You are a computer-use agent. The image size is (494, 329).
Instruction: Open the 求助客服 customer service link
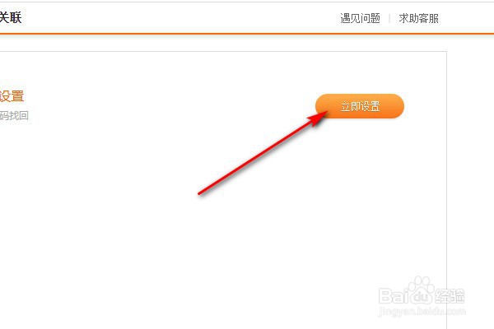point(419,18)
